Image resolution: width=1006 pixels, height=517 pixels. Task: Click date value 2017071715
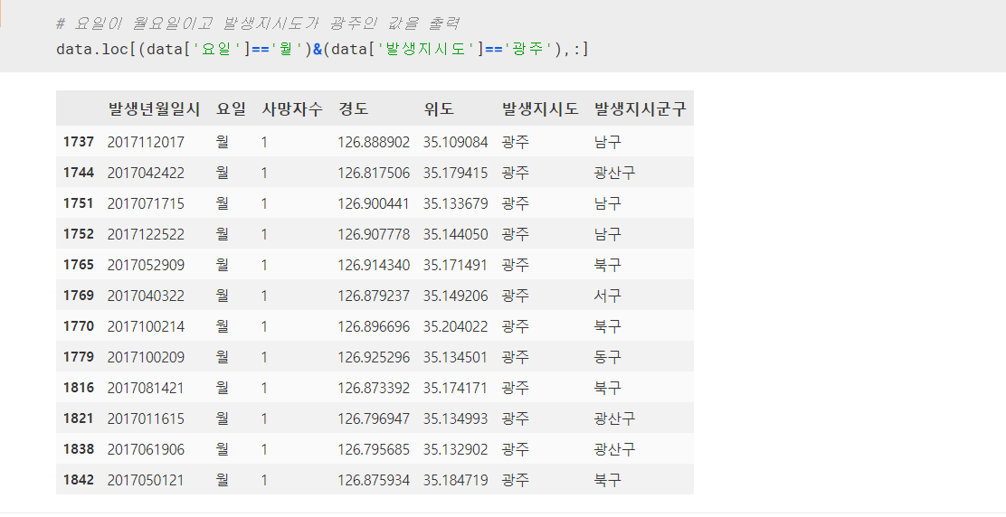pos(146,203)
